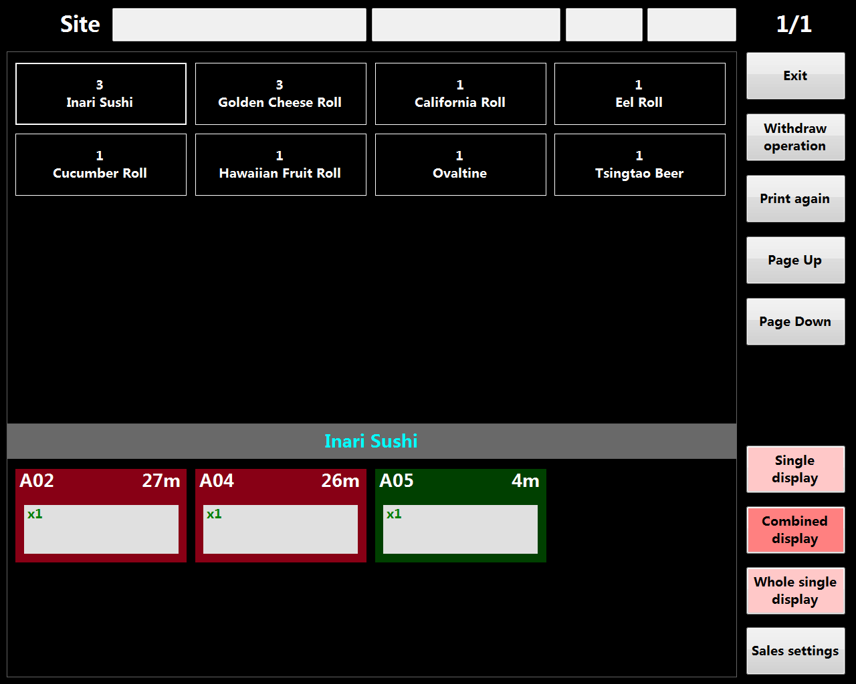Image resolution: width=856 pixels, height=684 pixels.
Task: Click the second Site input field
Action: (x=466, y=25)
